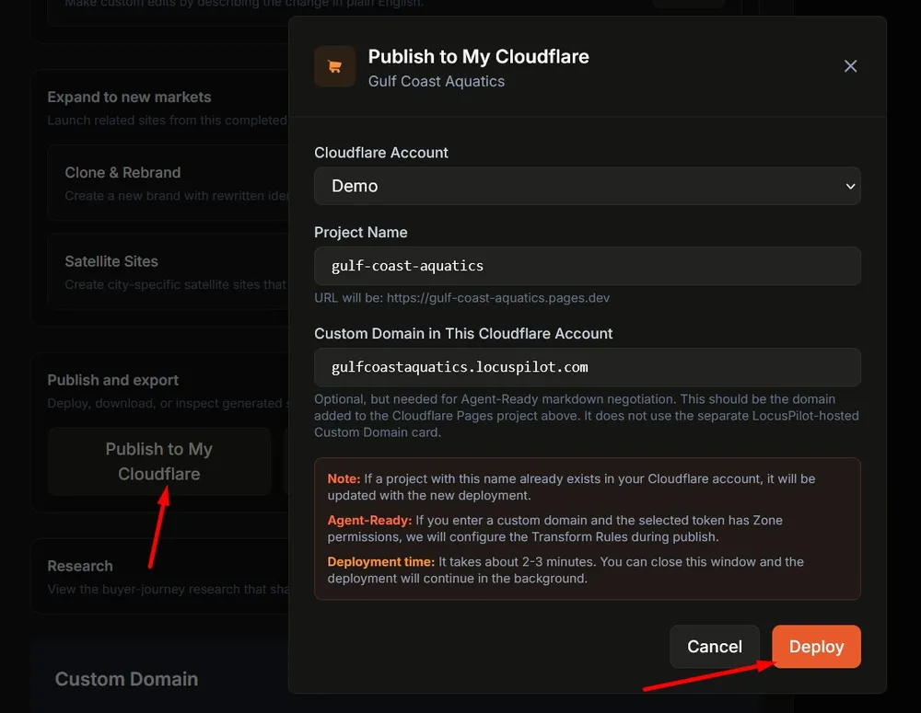Click the Custom Domain input field

pos(588,367)
